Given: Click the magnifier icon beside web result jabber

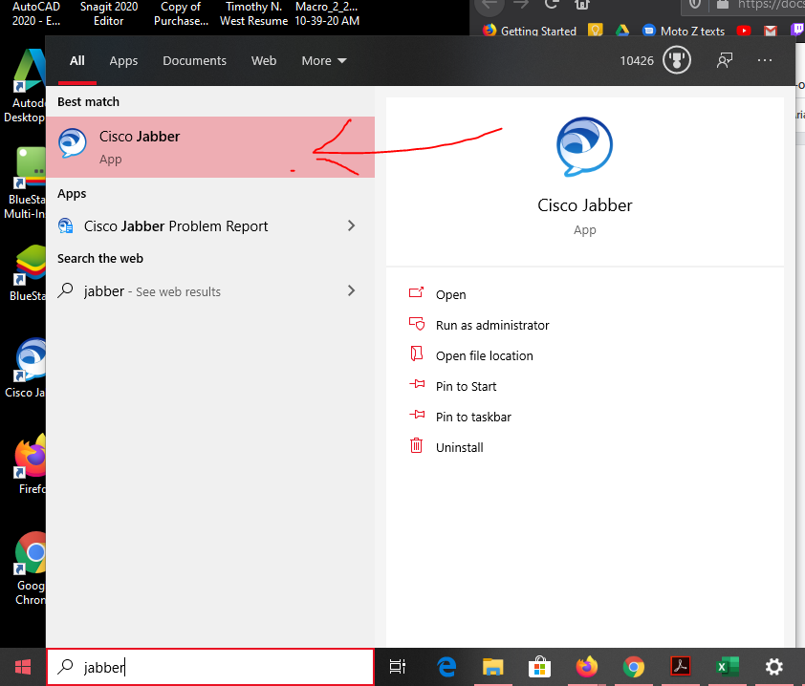Looking at the screenshot, I should point(65,290).
